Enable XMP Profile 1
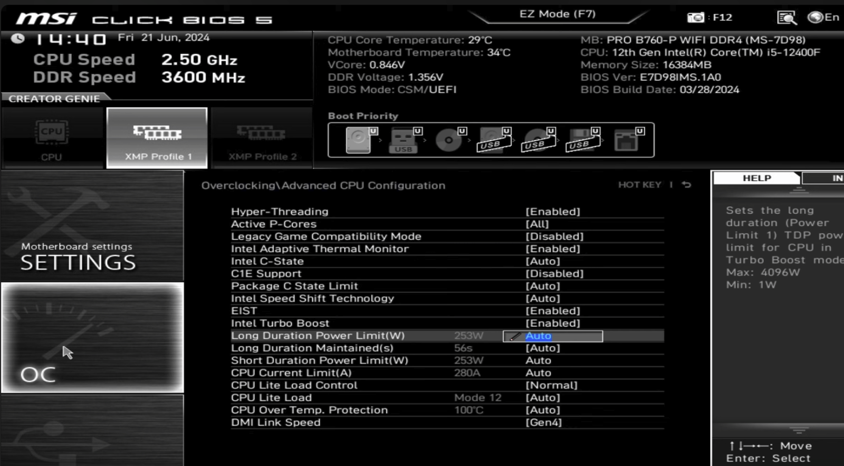Screen dimensions: 844x466 [x=157, y=138]
